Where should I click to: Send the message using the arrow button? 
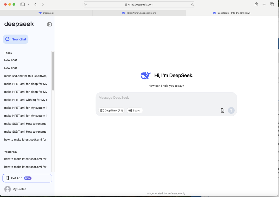pos(231,110)
